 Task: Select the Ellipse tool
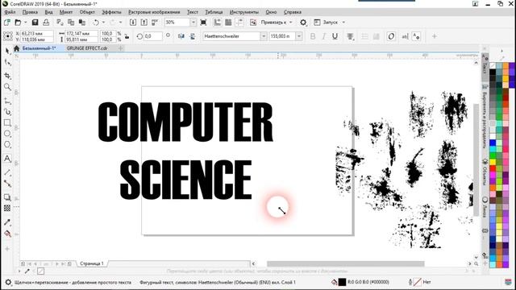[7, 134]
